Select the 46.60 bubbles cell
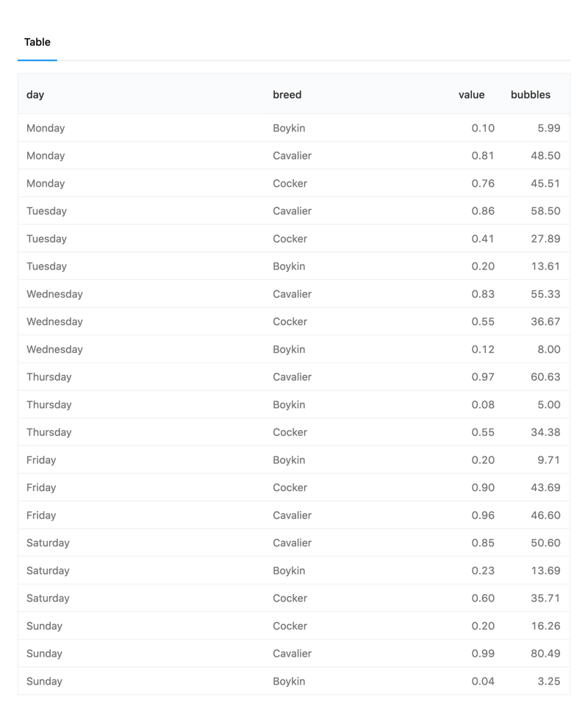Image resolution: width=588 pixels, height=722 pixels. tap(545, 515)
